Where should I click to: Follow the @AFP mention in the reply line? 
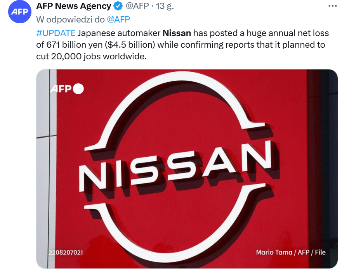118,19
